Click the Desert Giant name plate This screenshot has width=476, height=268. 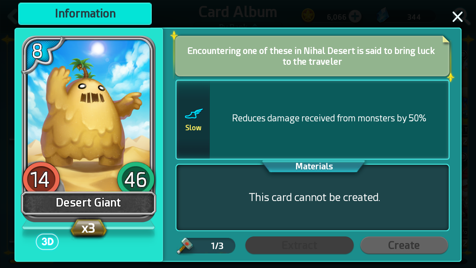89,203
